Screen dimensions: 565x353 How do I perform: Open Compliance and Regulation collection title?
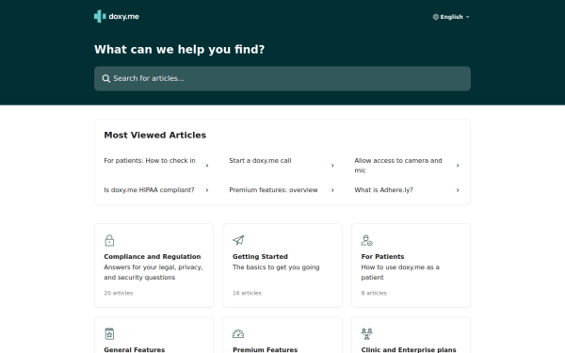(152, 256)
